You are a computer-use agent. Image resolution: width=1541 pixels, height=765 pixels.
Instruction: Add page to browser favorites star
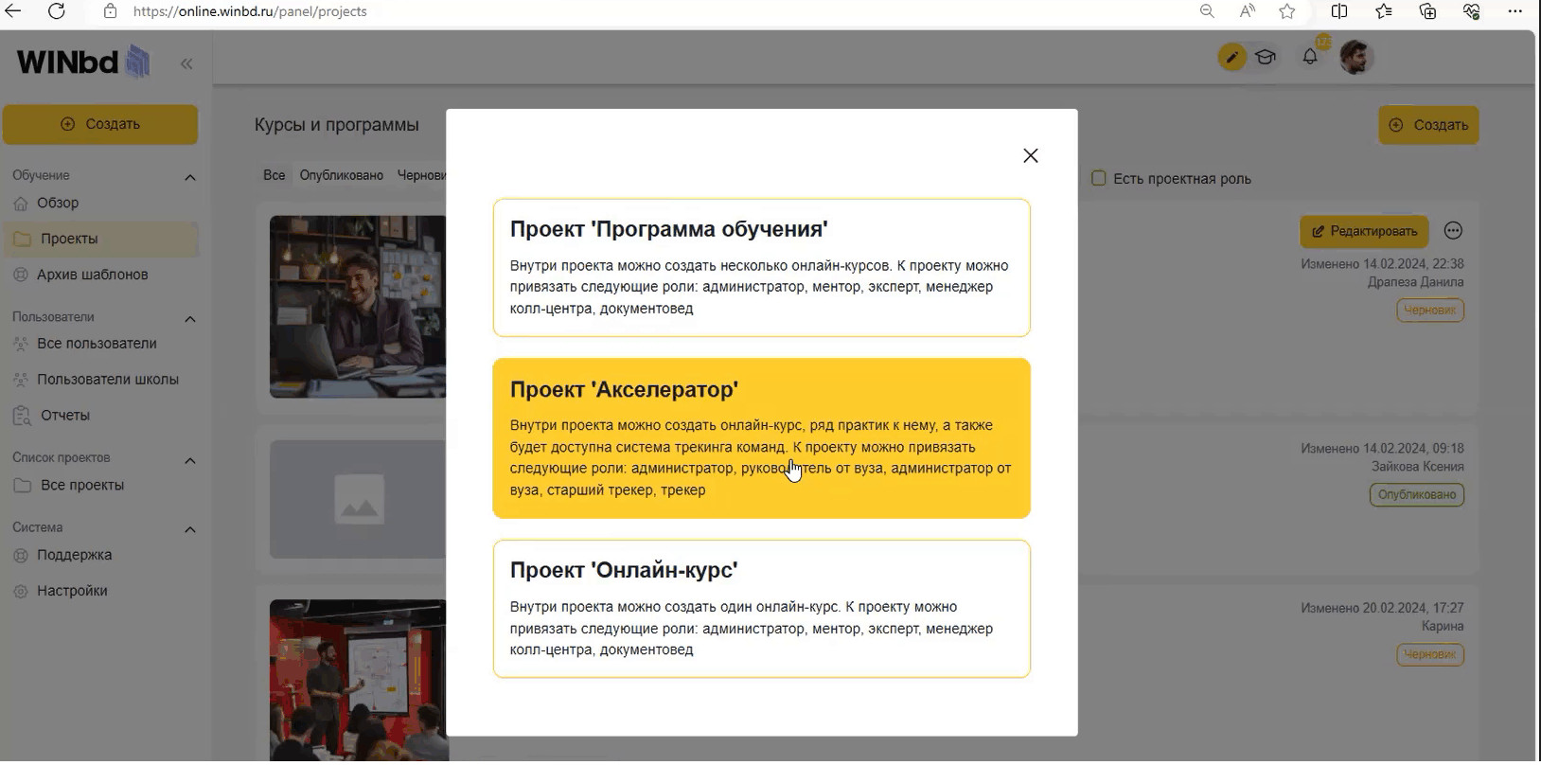1286,11
